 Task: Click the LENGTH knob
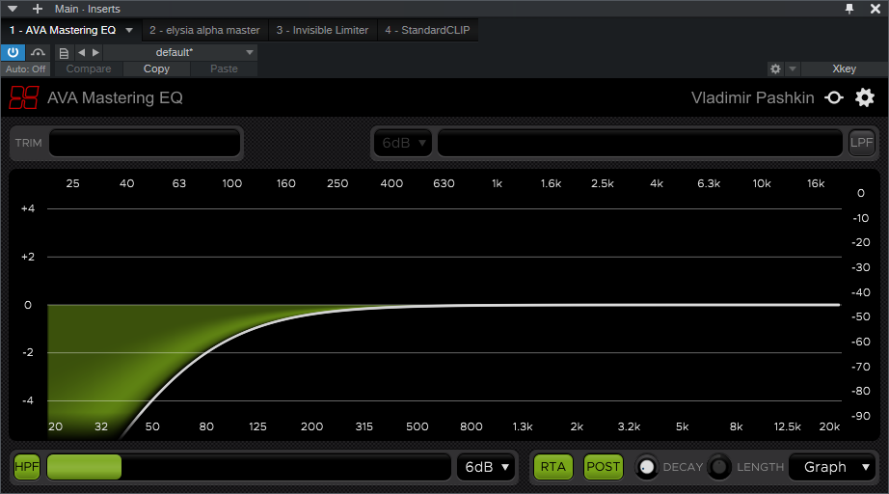[719, 467]
